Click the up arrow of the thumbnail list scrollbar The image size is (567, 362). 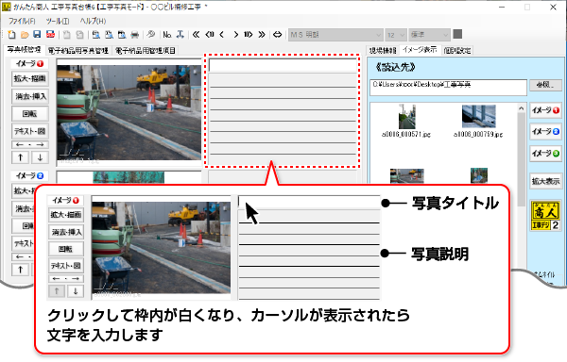click(x=521, y=108)
